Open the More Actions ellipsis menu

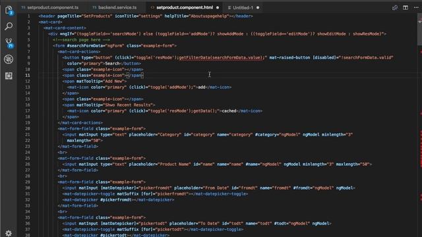[x=416, y=7]
